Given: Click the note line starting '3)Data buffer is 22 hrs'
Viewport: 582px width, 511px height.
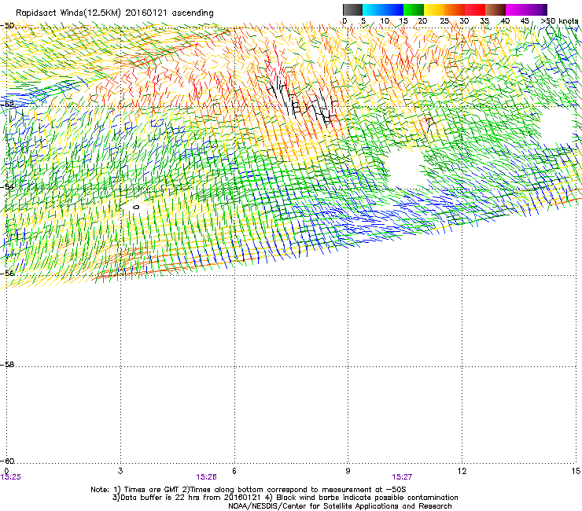Looking at the screenshot, I should [x=285, y=498].
